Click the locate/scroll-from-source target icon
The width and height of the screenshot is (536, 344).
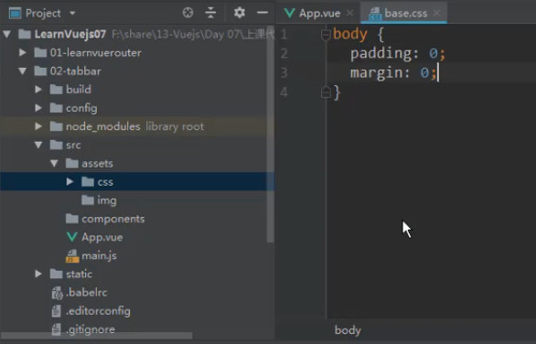[x=188, y=13]
